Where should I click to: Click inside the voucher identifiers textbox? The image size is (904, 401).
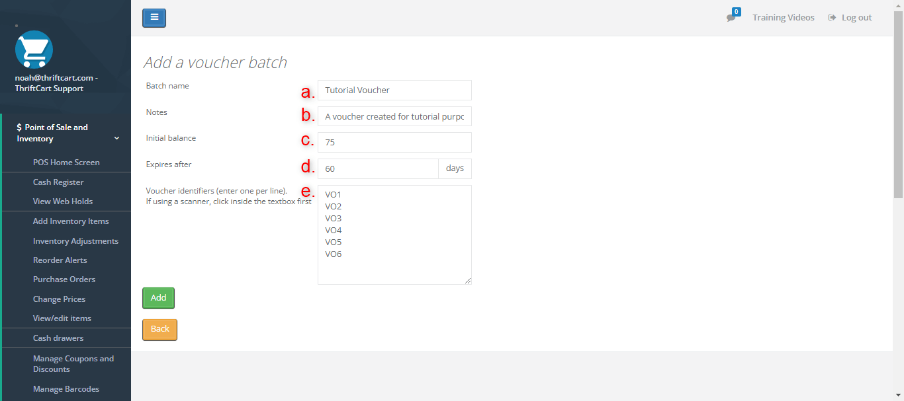point(394,235)
